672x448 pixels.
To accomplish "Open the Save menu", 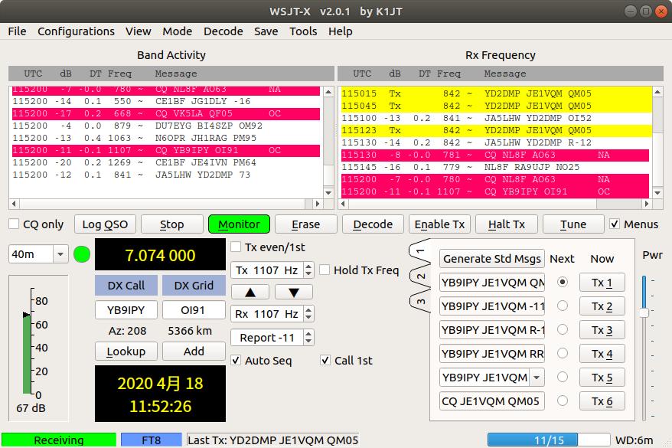I will pyautogui.click(x=266, y=31).
